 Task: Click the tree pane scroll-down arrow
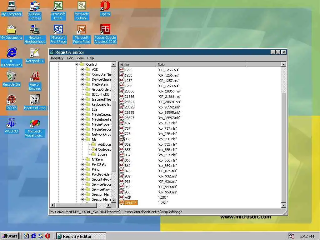pos(114,200)
